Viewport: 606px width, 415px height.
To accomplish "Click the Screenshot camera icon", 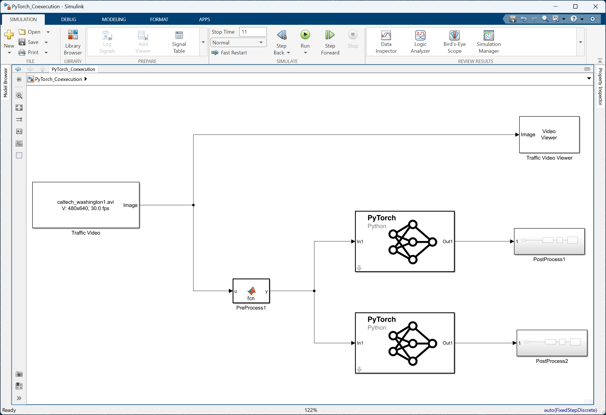I will 19,374.
